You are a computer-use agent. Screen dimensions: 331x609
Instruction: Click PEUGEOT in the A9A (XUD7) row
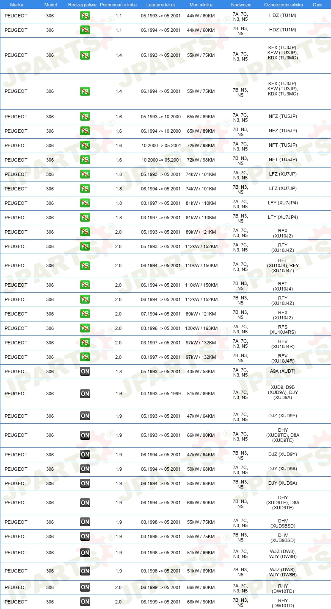pyautogui.click(x=16, y=372)
